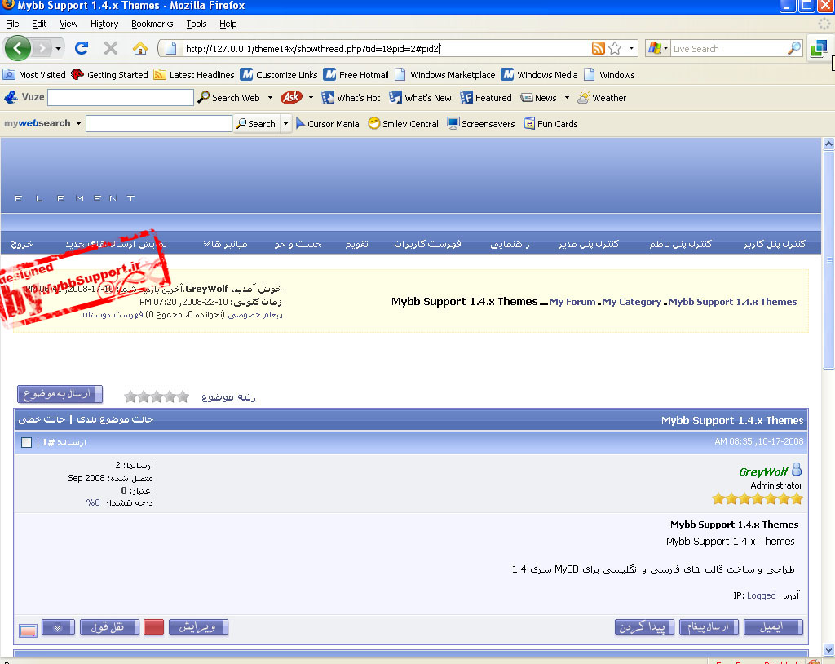
Task: Open the mywebsearch logo dropdown
Action: pos(78,124)
